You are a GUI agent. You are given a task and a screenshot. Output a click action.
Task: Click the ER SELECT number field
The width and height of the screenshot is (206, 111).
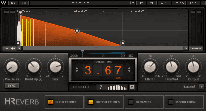pyautogui.click(x=101, y=87)
